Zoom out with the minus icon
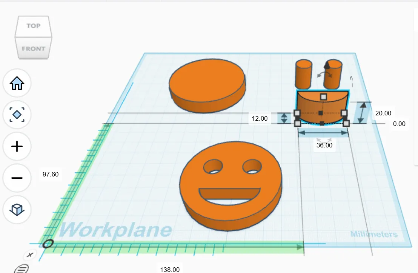418x273 pixels. [x=17, y=178]
